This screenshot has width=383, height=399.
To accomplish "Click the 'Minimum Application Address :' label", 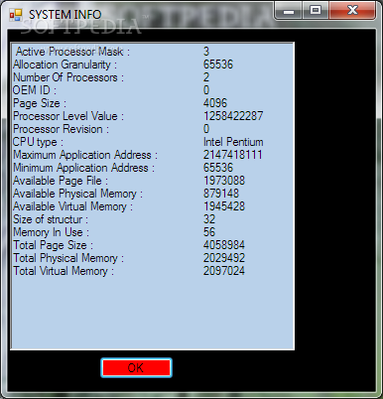I will pyautogui.click(x=83, y=168).
